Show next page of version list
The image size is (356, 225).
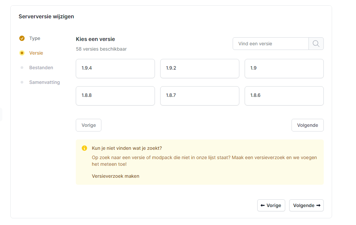pos(307,125)
